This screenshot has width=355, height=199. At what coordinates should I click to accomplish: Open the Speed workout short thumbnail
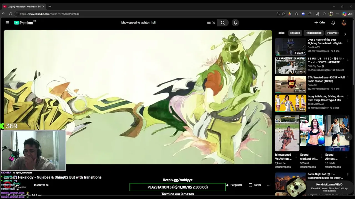point(312,133)
